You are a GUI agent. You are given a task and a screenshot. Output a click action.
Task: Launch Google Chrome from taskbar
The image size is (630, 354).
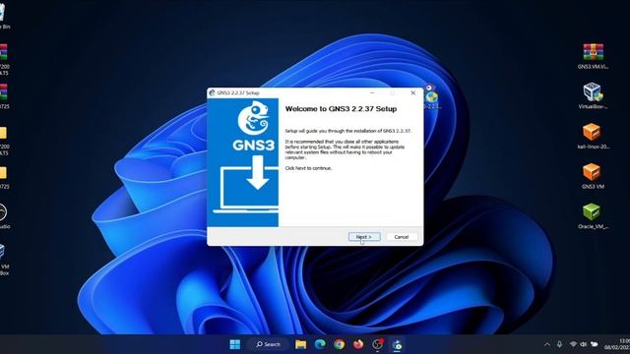pos(339,344)
